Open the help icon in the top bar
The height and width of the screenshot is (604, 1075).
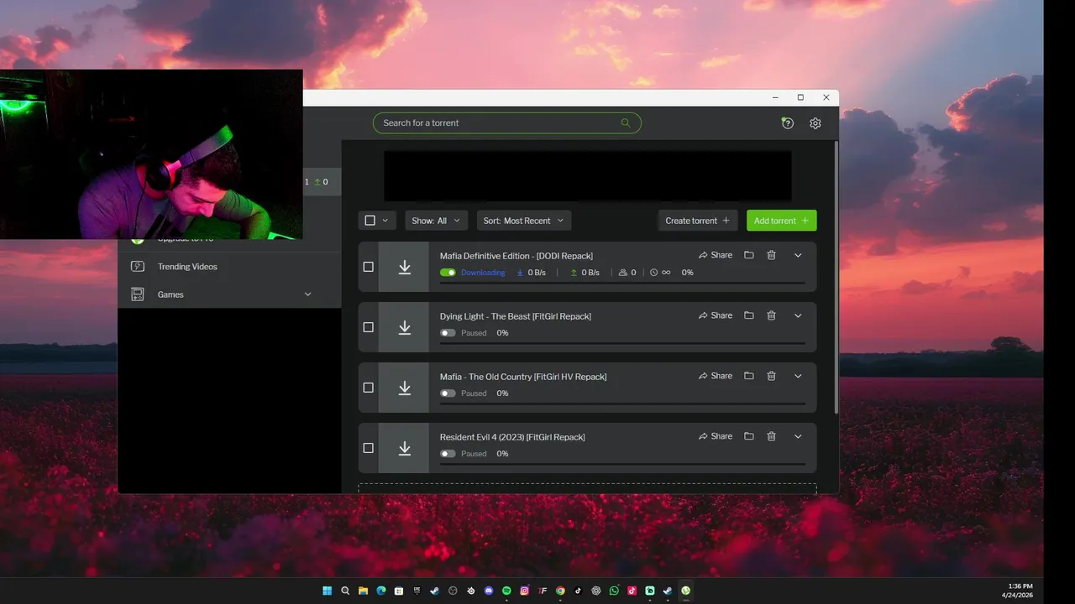(787, 123)
